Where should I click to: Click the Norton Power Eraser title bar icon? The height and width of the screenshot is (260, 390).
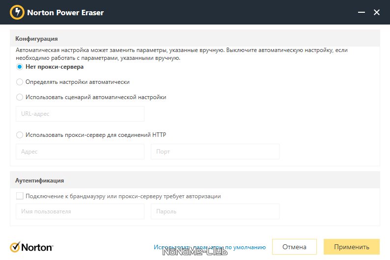click(17, 12)
